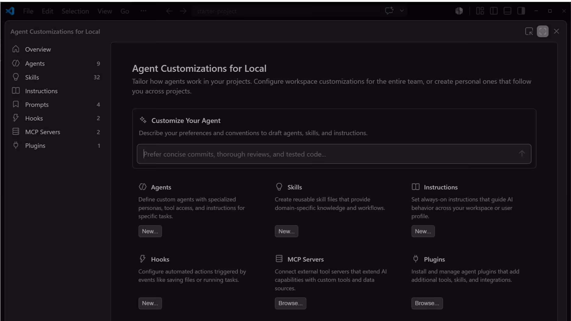The width and height of the screenshot is (571, 321).
Task: Click Browse under Plugins card
Action: 427,303
